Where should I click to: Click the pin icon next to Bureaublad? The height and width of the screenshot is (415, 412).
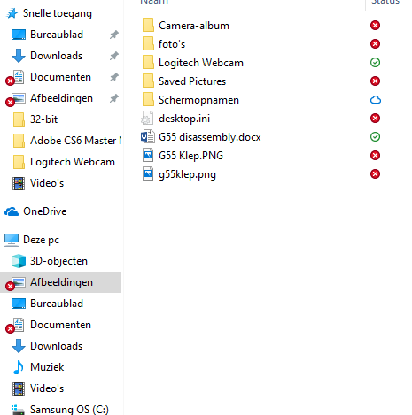coord(114,35)
